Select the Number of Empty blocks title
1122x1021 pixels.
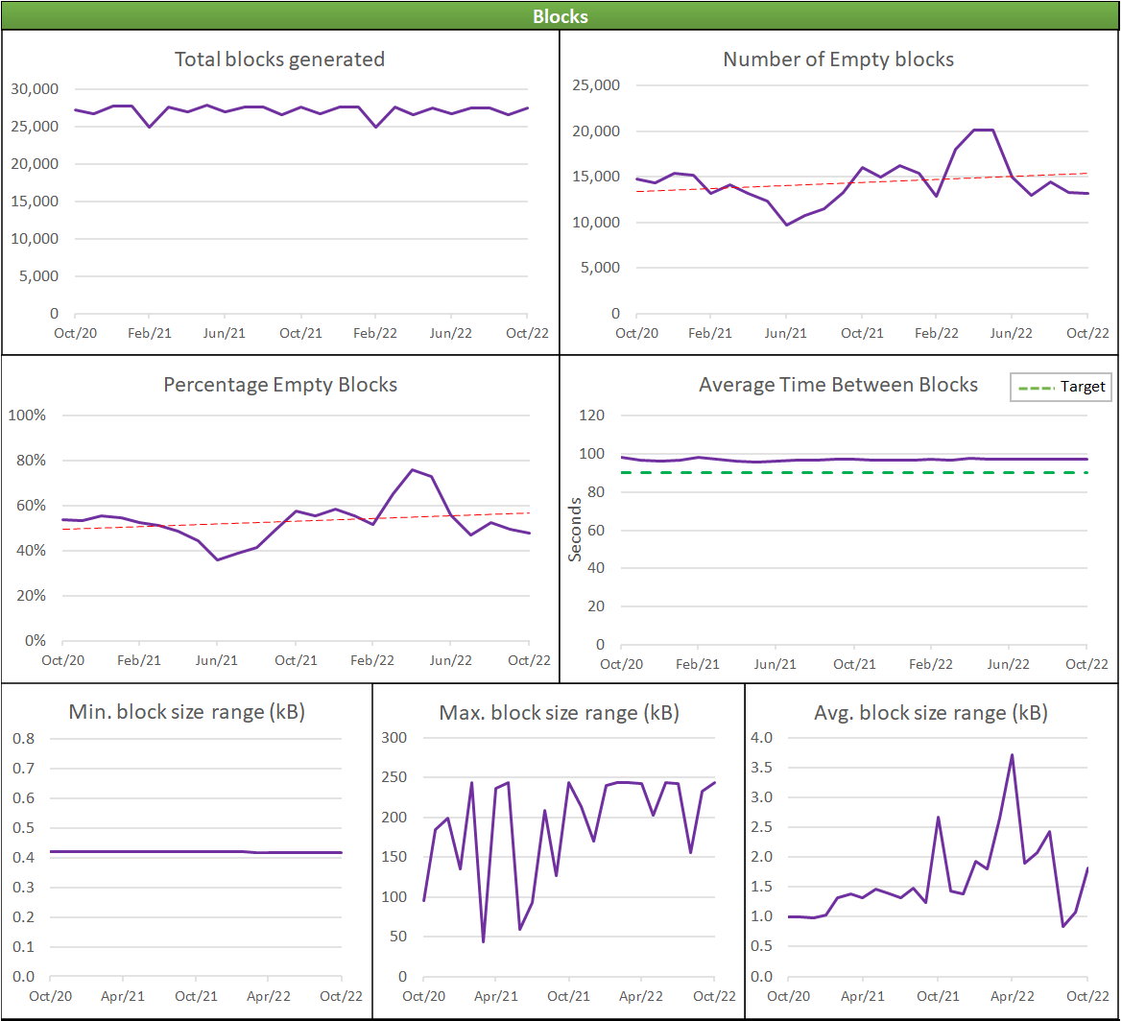pyautogui.click(x=838, y=59)
